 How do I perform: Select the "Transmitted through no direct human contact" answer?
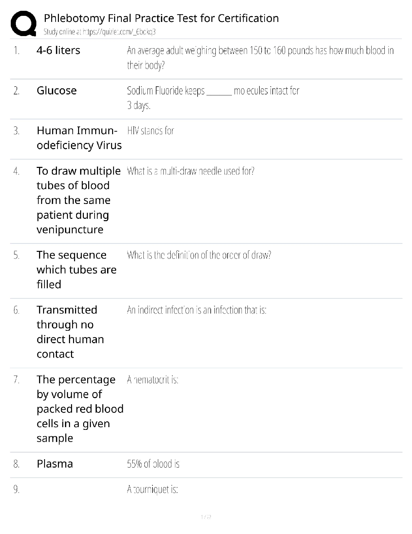click(70, 332)
